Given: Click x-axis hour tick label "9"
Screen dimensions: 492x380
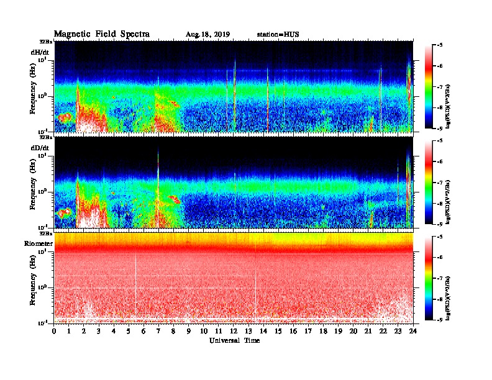Looking at the screenshot, I should tap(189, 331).
